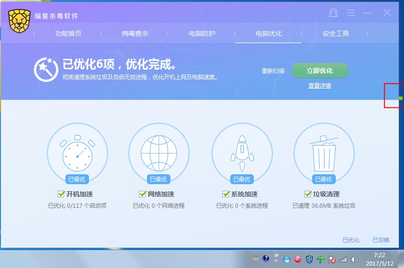Click the magic wand optimization icon

point(46,70)
